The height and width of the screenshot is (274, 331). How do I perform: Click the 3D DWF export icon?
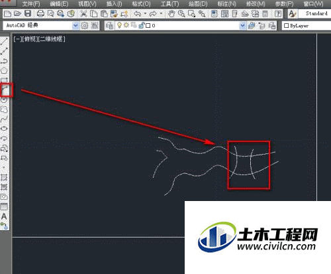click(x=71, y=14)
